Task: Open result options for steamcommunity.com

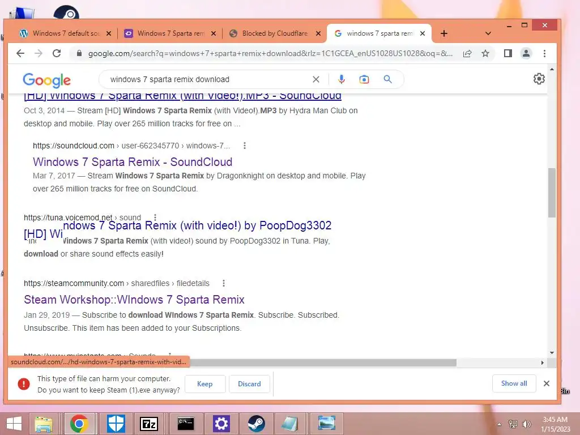Action: (223, 283)
